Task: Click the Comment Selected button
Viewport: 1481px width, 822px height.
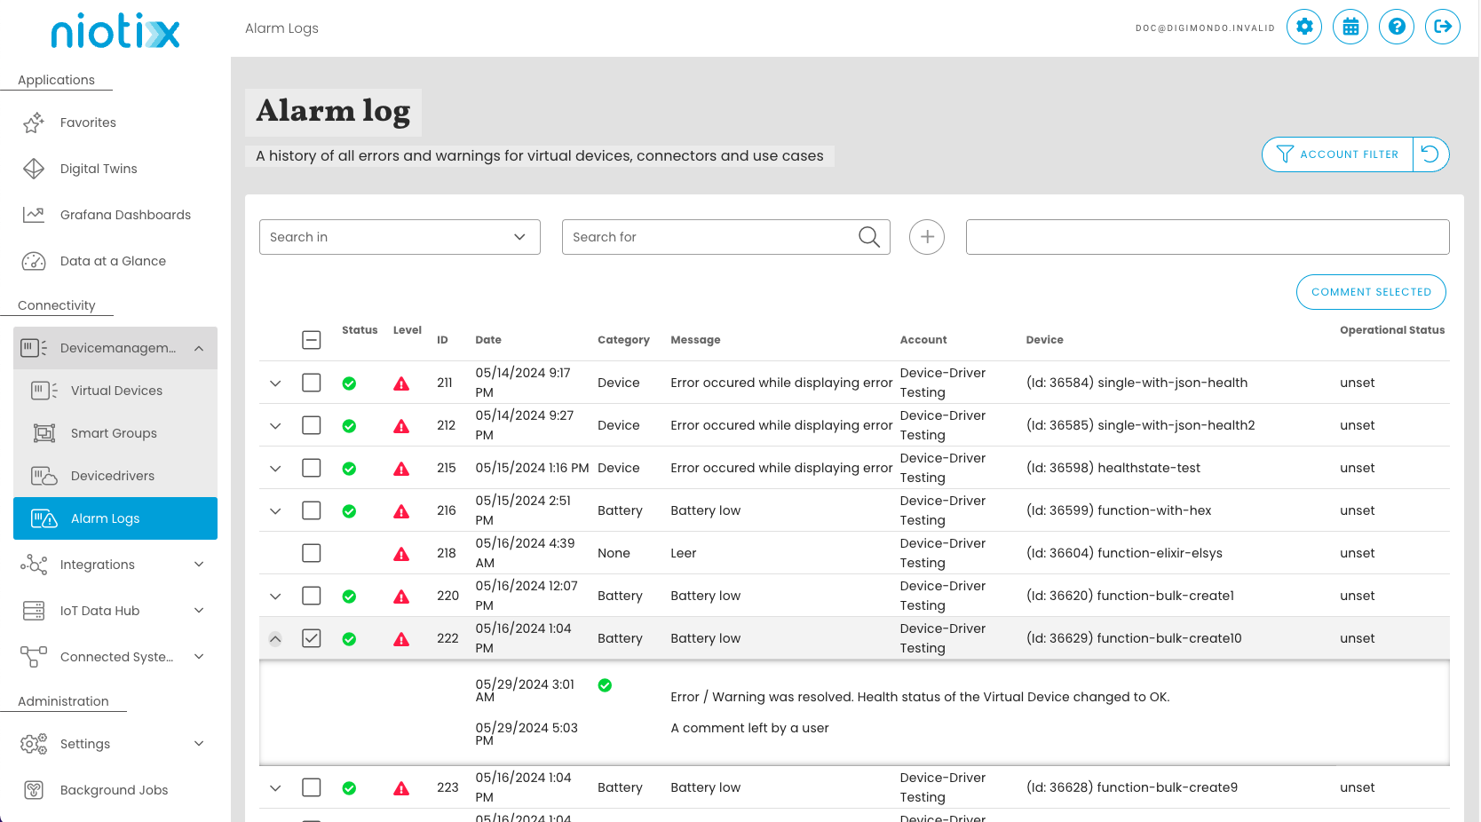Action: pos(1370,292)
